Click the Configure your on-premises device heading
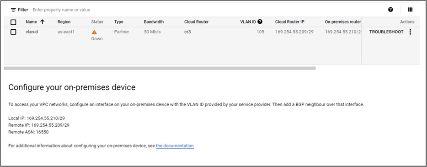 [x=72, y=87]
